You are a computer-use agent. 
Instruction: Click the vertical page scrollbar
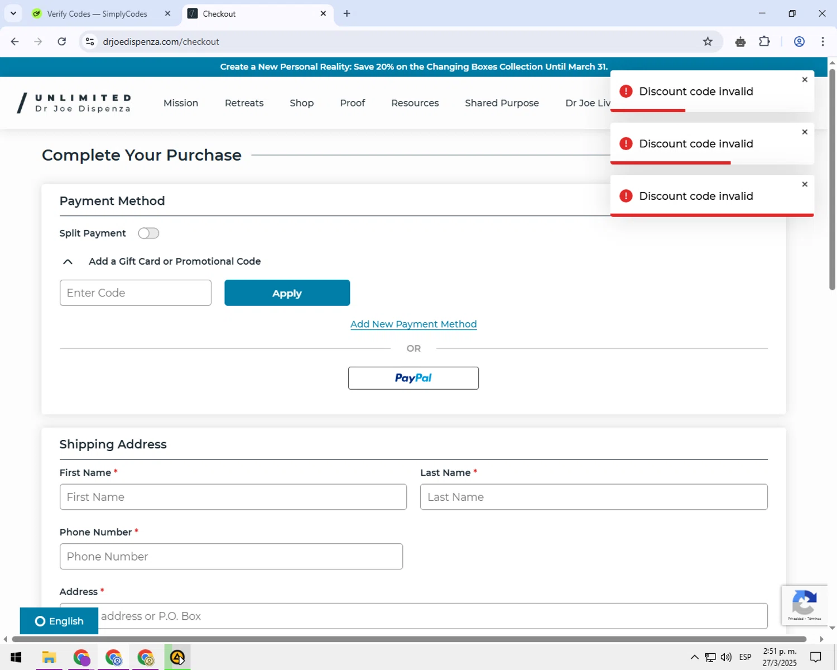pos(832,179)
